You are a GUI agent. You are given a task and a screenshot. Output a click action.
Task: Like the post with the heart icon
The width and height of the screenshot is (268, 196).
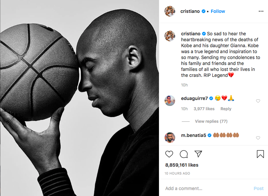169,154
